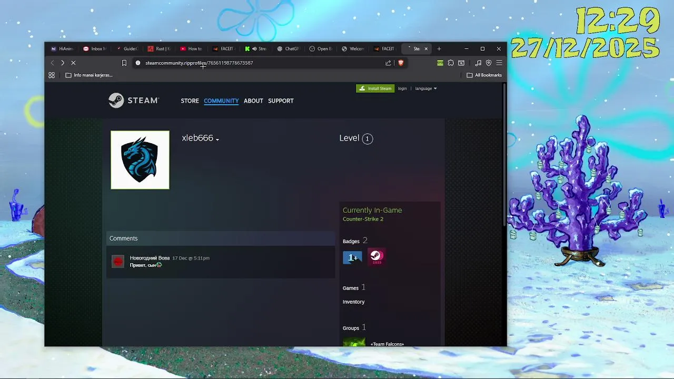Open the second FACEIT tab
The height and width of the screenshot is (379, 674).
[x=385, y=49]
